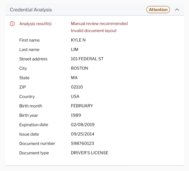The height and width of the screenshot is (171, 189).
Task: Click the State value MA
Action: [74, 78]
